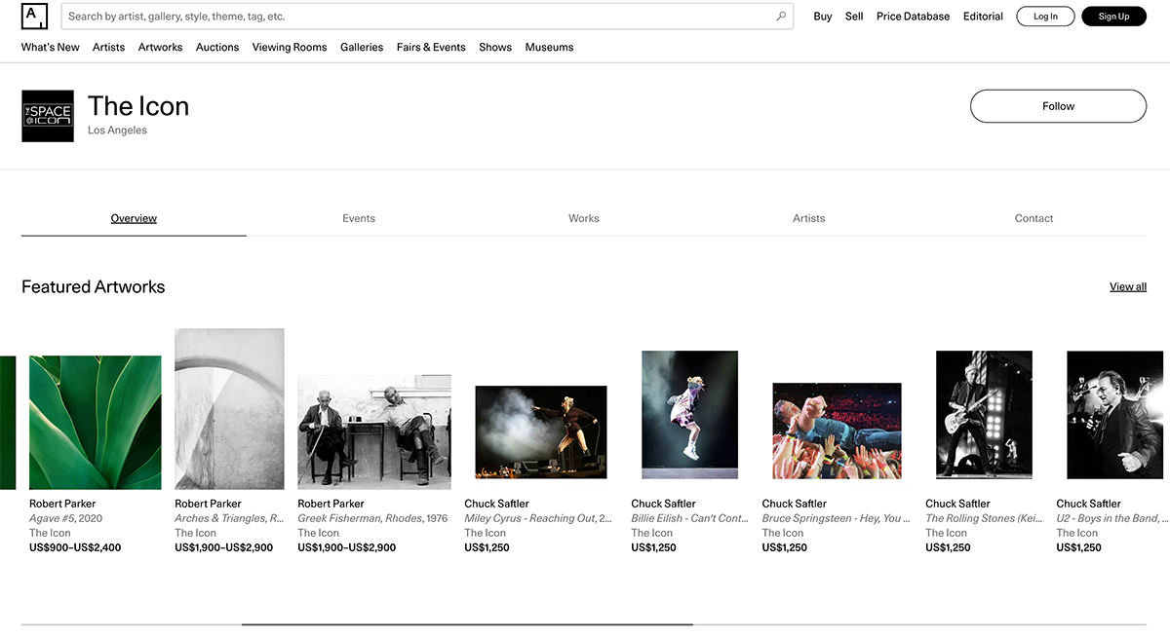Image resolution: width=1170 pixels, height=637 pixels.
Task: Open Bruce Springsteen crowd surfing photo
Action: click(837, 431)
